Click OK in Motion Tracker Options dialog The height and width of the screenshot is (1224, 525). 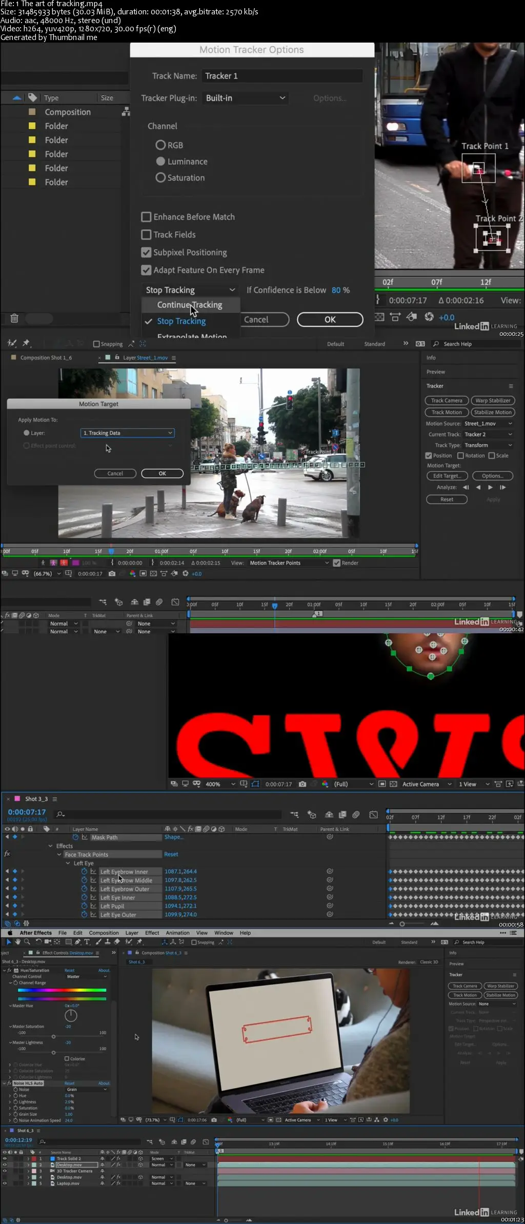point(330,319)
